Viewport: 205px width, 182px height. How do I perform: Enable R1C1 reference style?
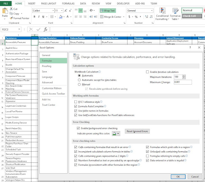tap(76, 102)
